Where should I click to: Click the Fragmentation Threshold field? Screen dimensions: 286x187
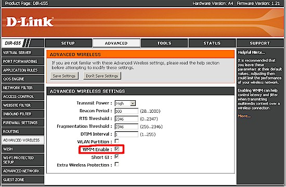click(126, 127)
